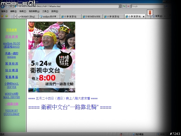Expand the tab list dropdown arrow

coord(16,16)
